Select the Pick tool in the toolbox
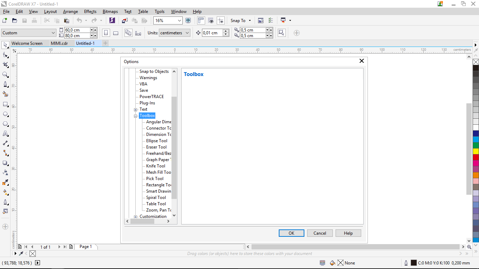Image resolution: width=479 pixels, height=269 pixels. pos(5,45)
